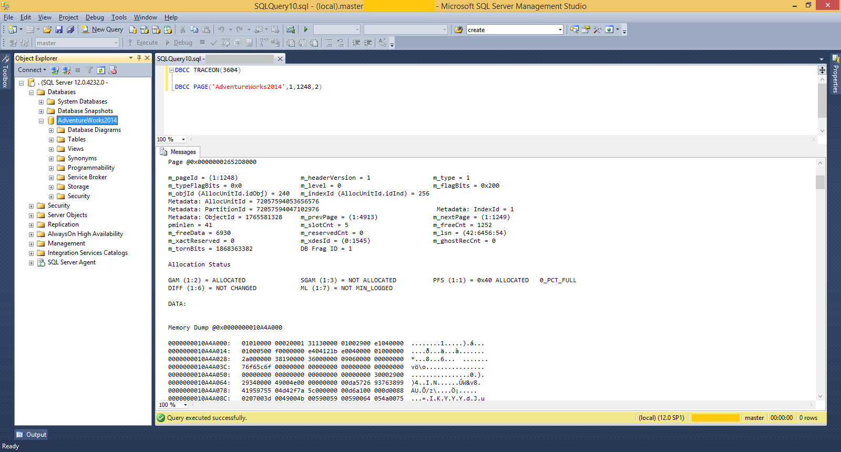Open the Toolbox side panel

pos(5,71)
